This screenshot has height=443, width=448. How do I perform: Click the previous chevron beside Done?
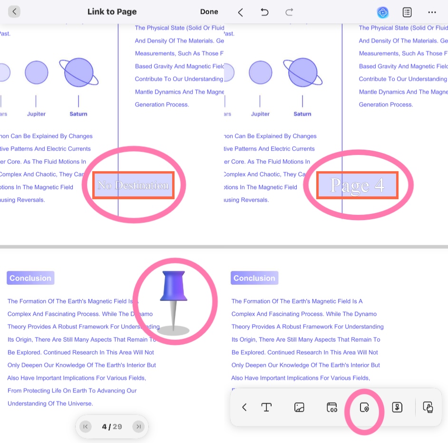241,12
